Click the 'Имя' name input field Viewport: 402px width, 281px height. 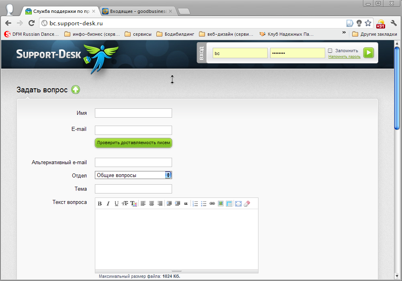[x=133, y=113]
